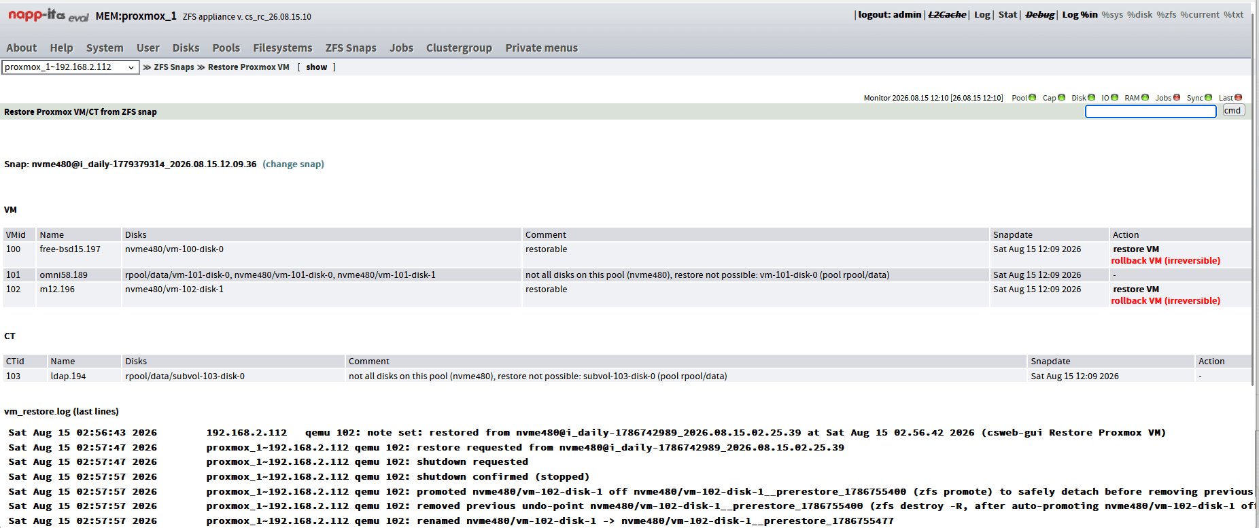Toggle the L2Cache option
The image size is (1259, 528).
947,14
